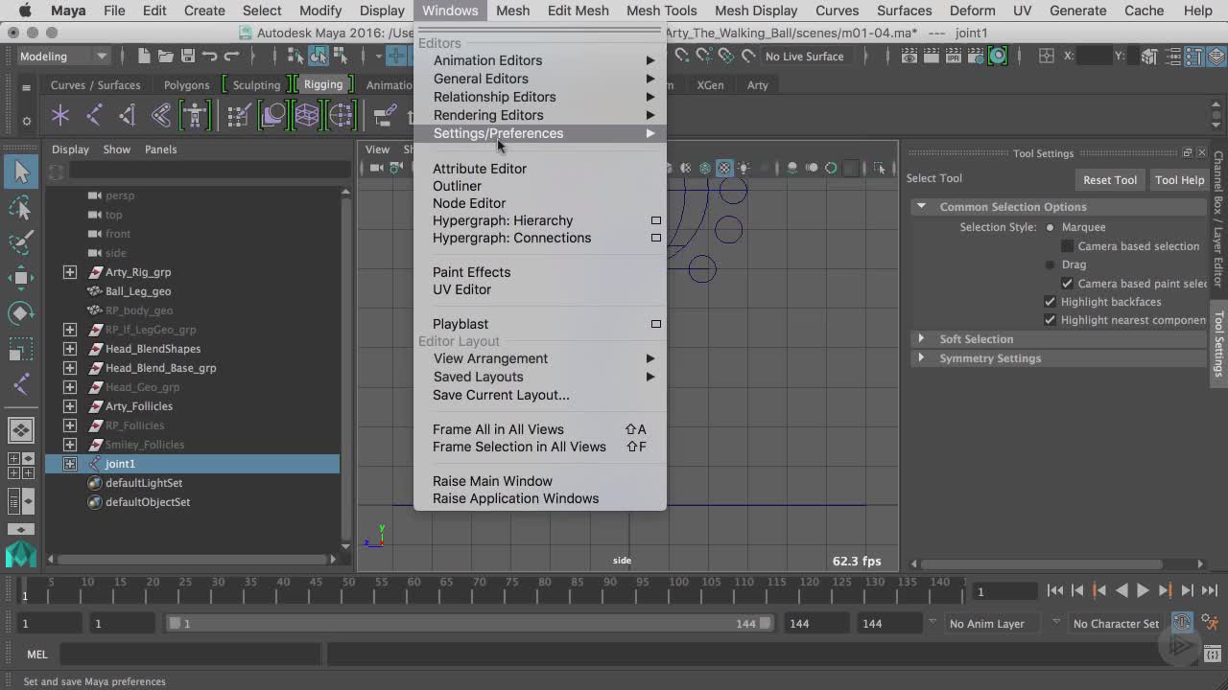Screen dimensions: 1228x690
Task: Select the Marquee selection style radio
Action: pyautogui.click(x=1050, y=227)
